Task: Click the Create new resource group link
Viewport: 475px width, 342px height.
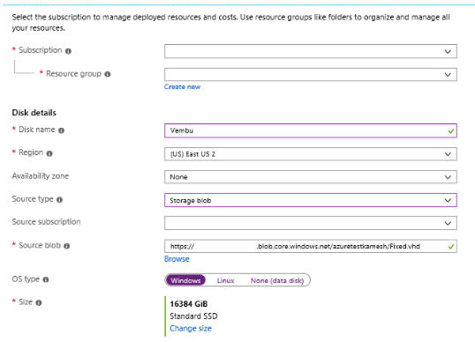Action: 183,86
